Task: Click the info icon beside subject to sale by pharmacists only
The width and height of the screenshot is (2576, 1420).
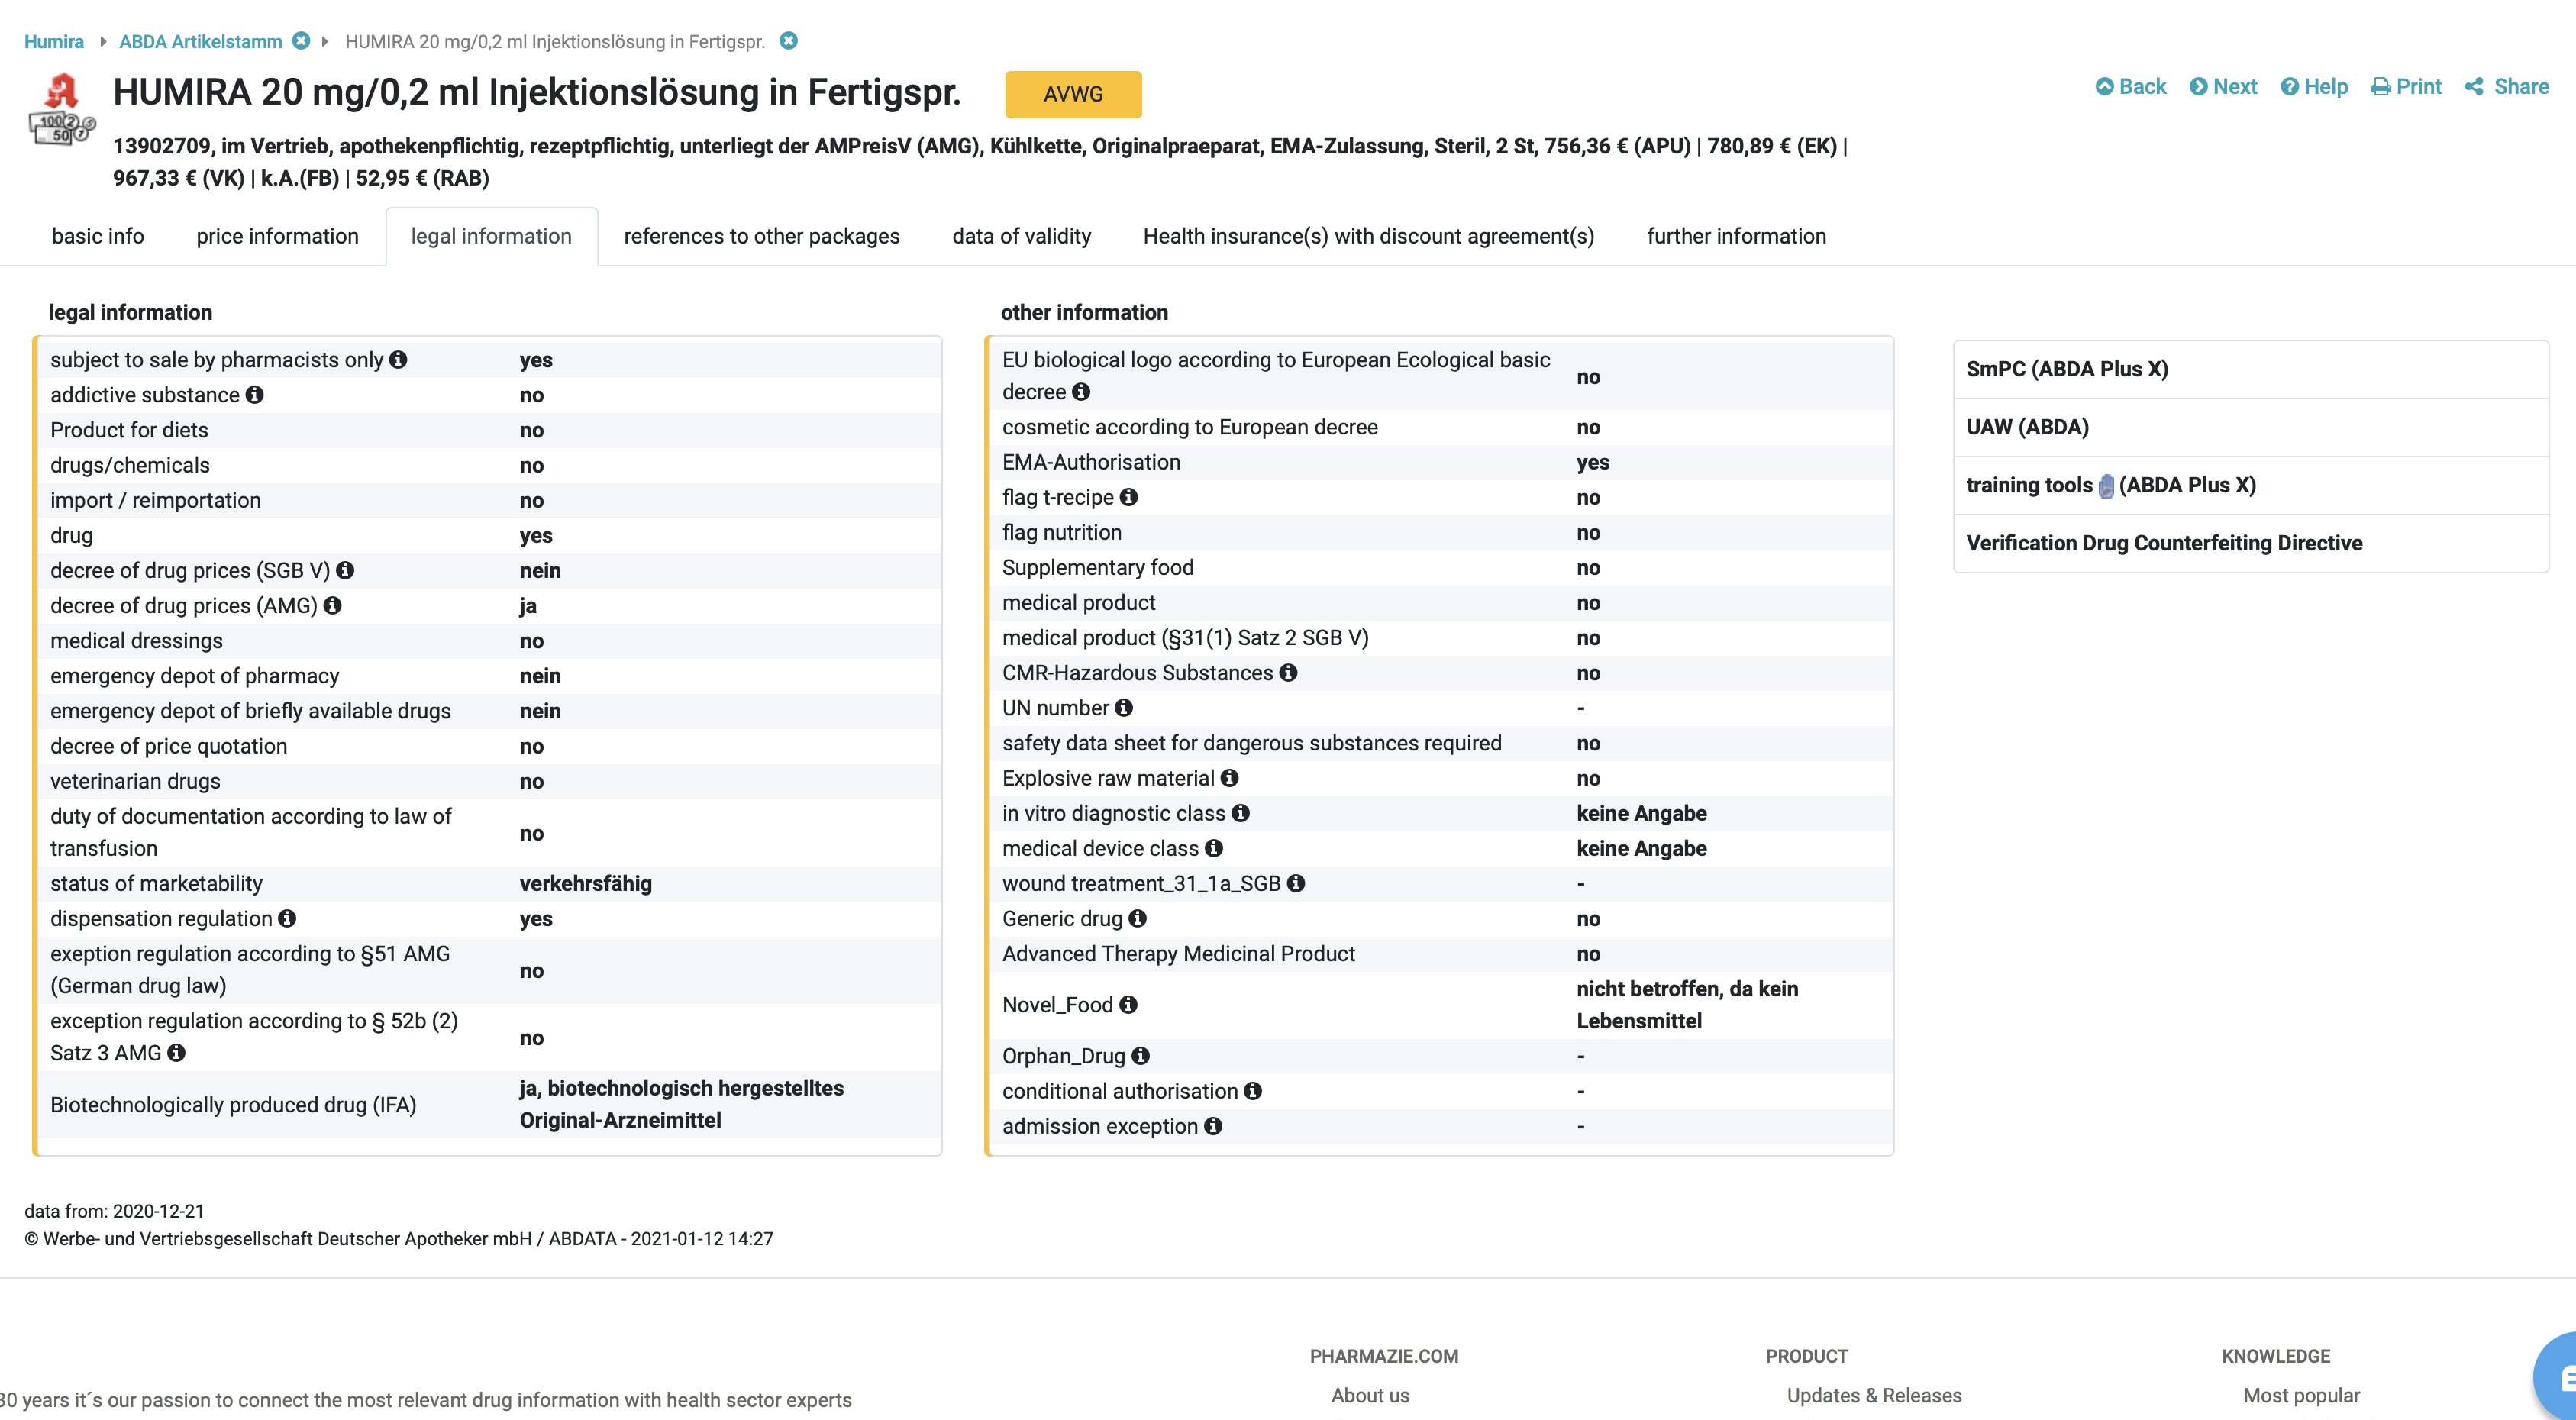Action: [398, 360]
